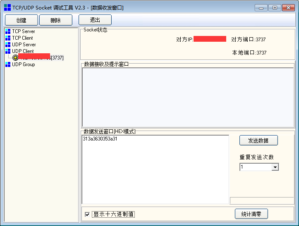Click the 发送数据 send data button
The image size is (299, 226).
click(258, 140)
